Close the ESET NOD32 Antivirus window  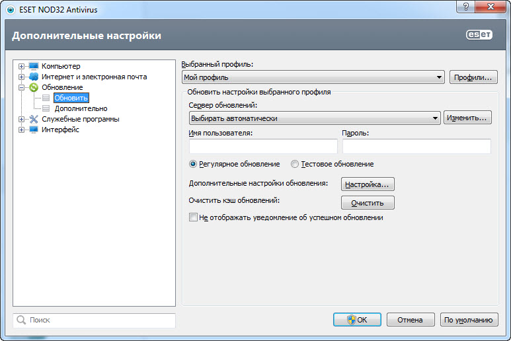[491, 6]
